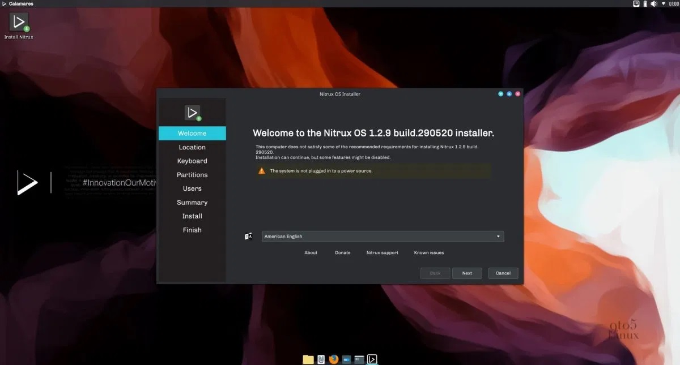Open the file manager folder in dock

coord(308,359)
